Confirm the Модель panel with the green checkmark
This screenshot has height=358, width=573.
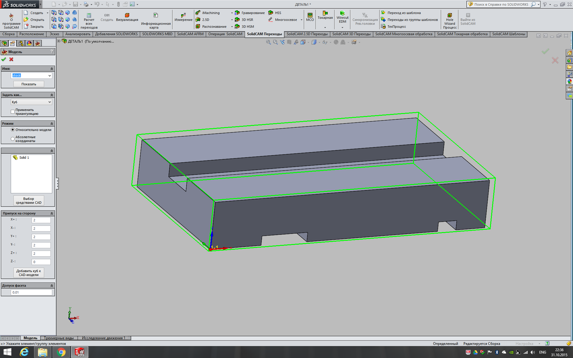4,59
